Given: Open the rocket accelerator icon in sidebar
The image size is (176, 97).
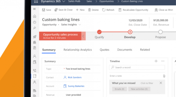Looking at the screenshot, I should point(35,37).
